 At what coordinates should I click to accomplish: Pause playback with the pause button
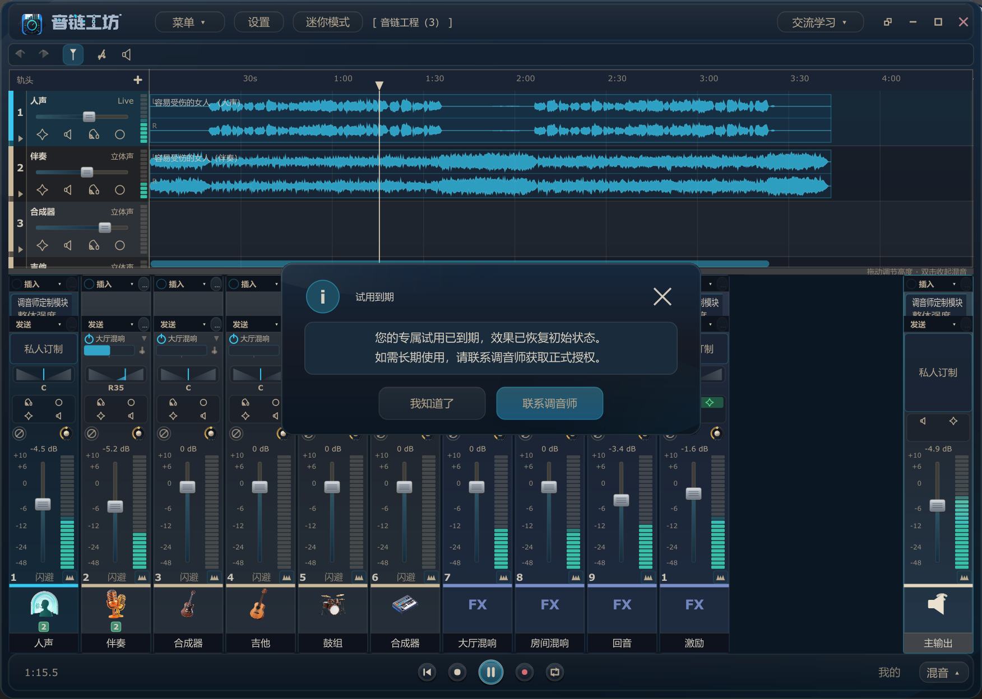[x=491, y=672]
